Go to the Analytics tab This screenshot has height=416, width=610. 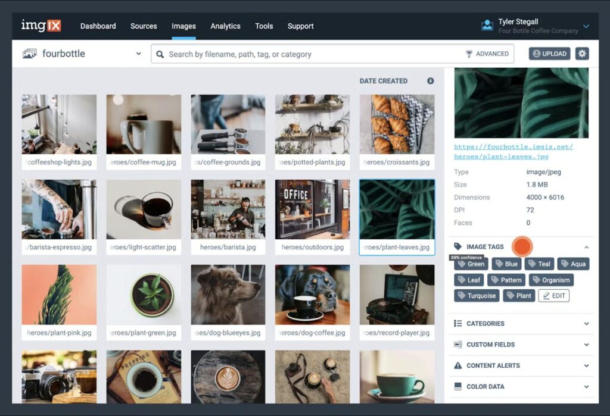(x=225, y=26)
